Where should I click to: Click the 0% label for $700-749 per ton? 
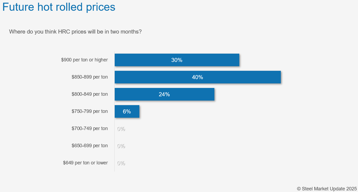(121, 129)
